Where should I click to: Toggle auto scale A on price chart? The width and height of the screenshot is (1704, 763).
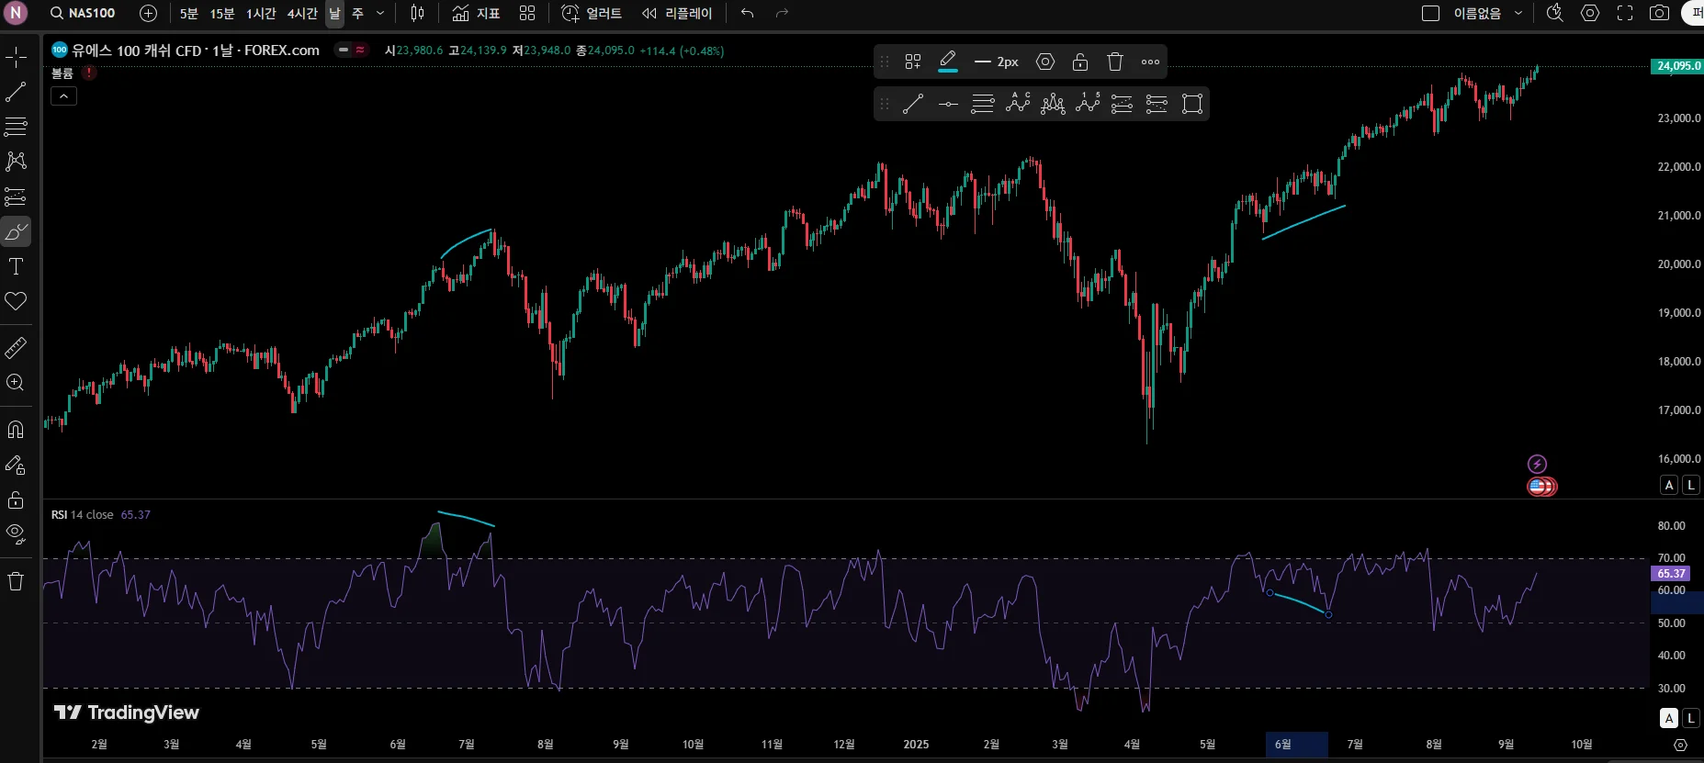(x=1669, y=485)
